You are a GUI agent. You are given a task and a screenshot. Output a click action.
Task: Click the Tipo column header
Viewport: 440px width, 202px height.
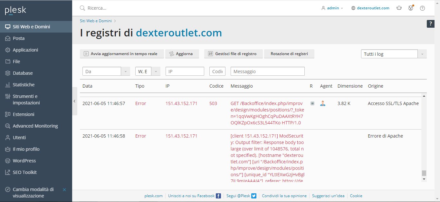(x=140, y=86)
